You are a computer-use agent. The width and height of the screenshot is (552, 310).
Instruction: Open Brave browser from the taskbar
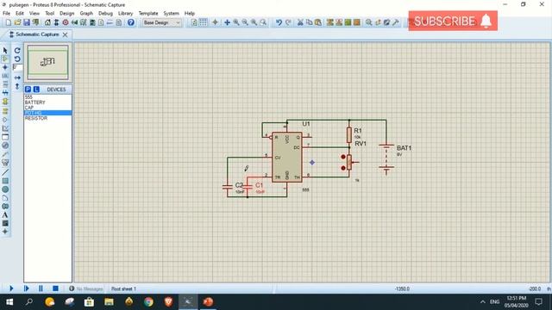[169, 302]
